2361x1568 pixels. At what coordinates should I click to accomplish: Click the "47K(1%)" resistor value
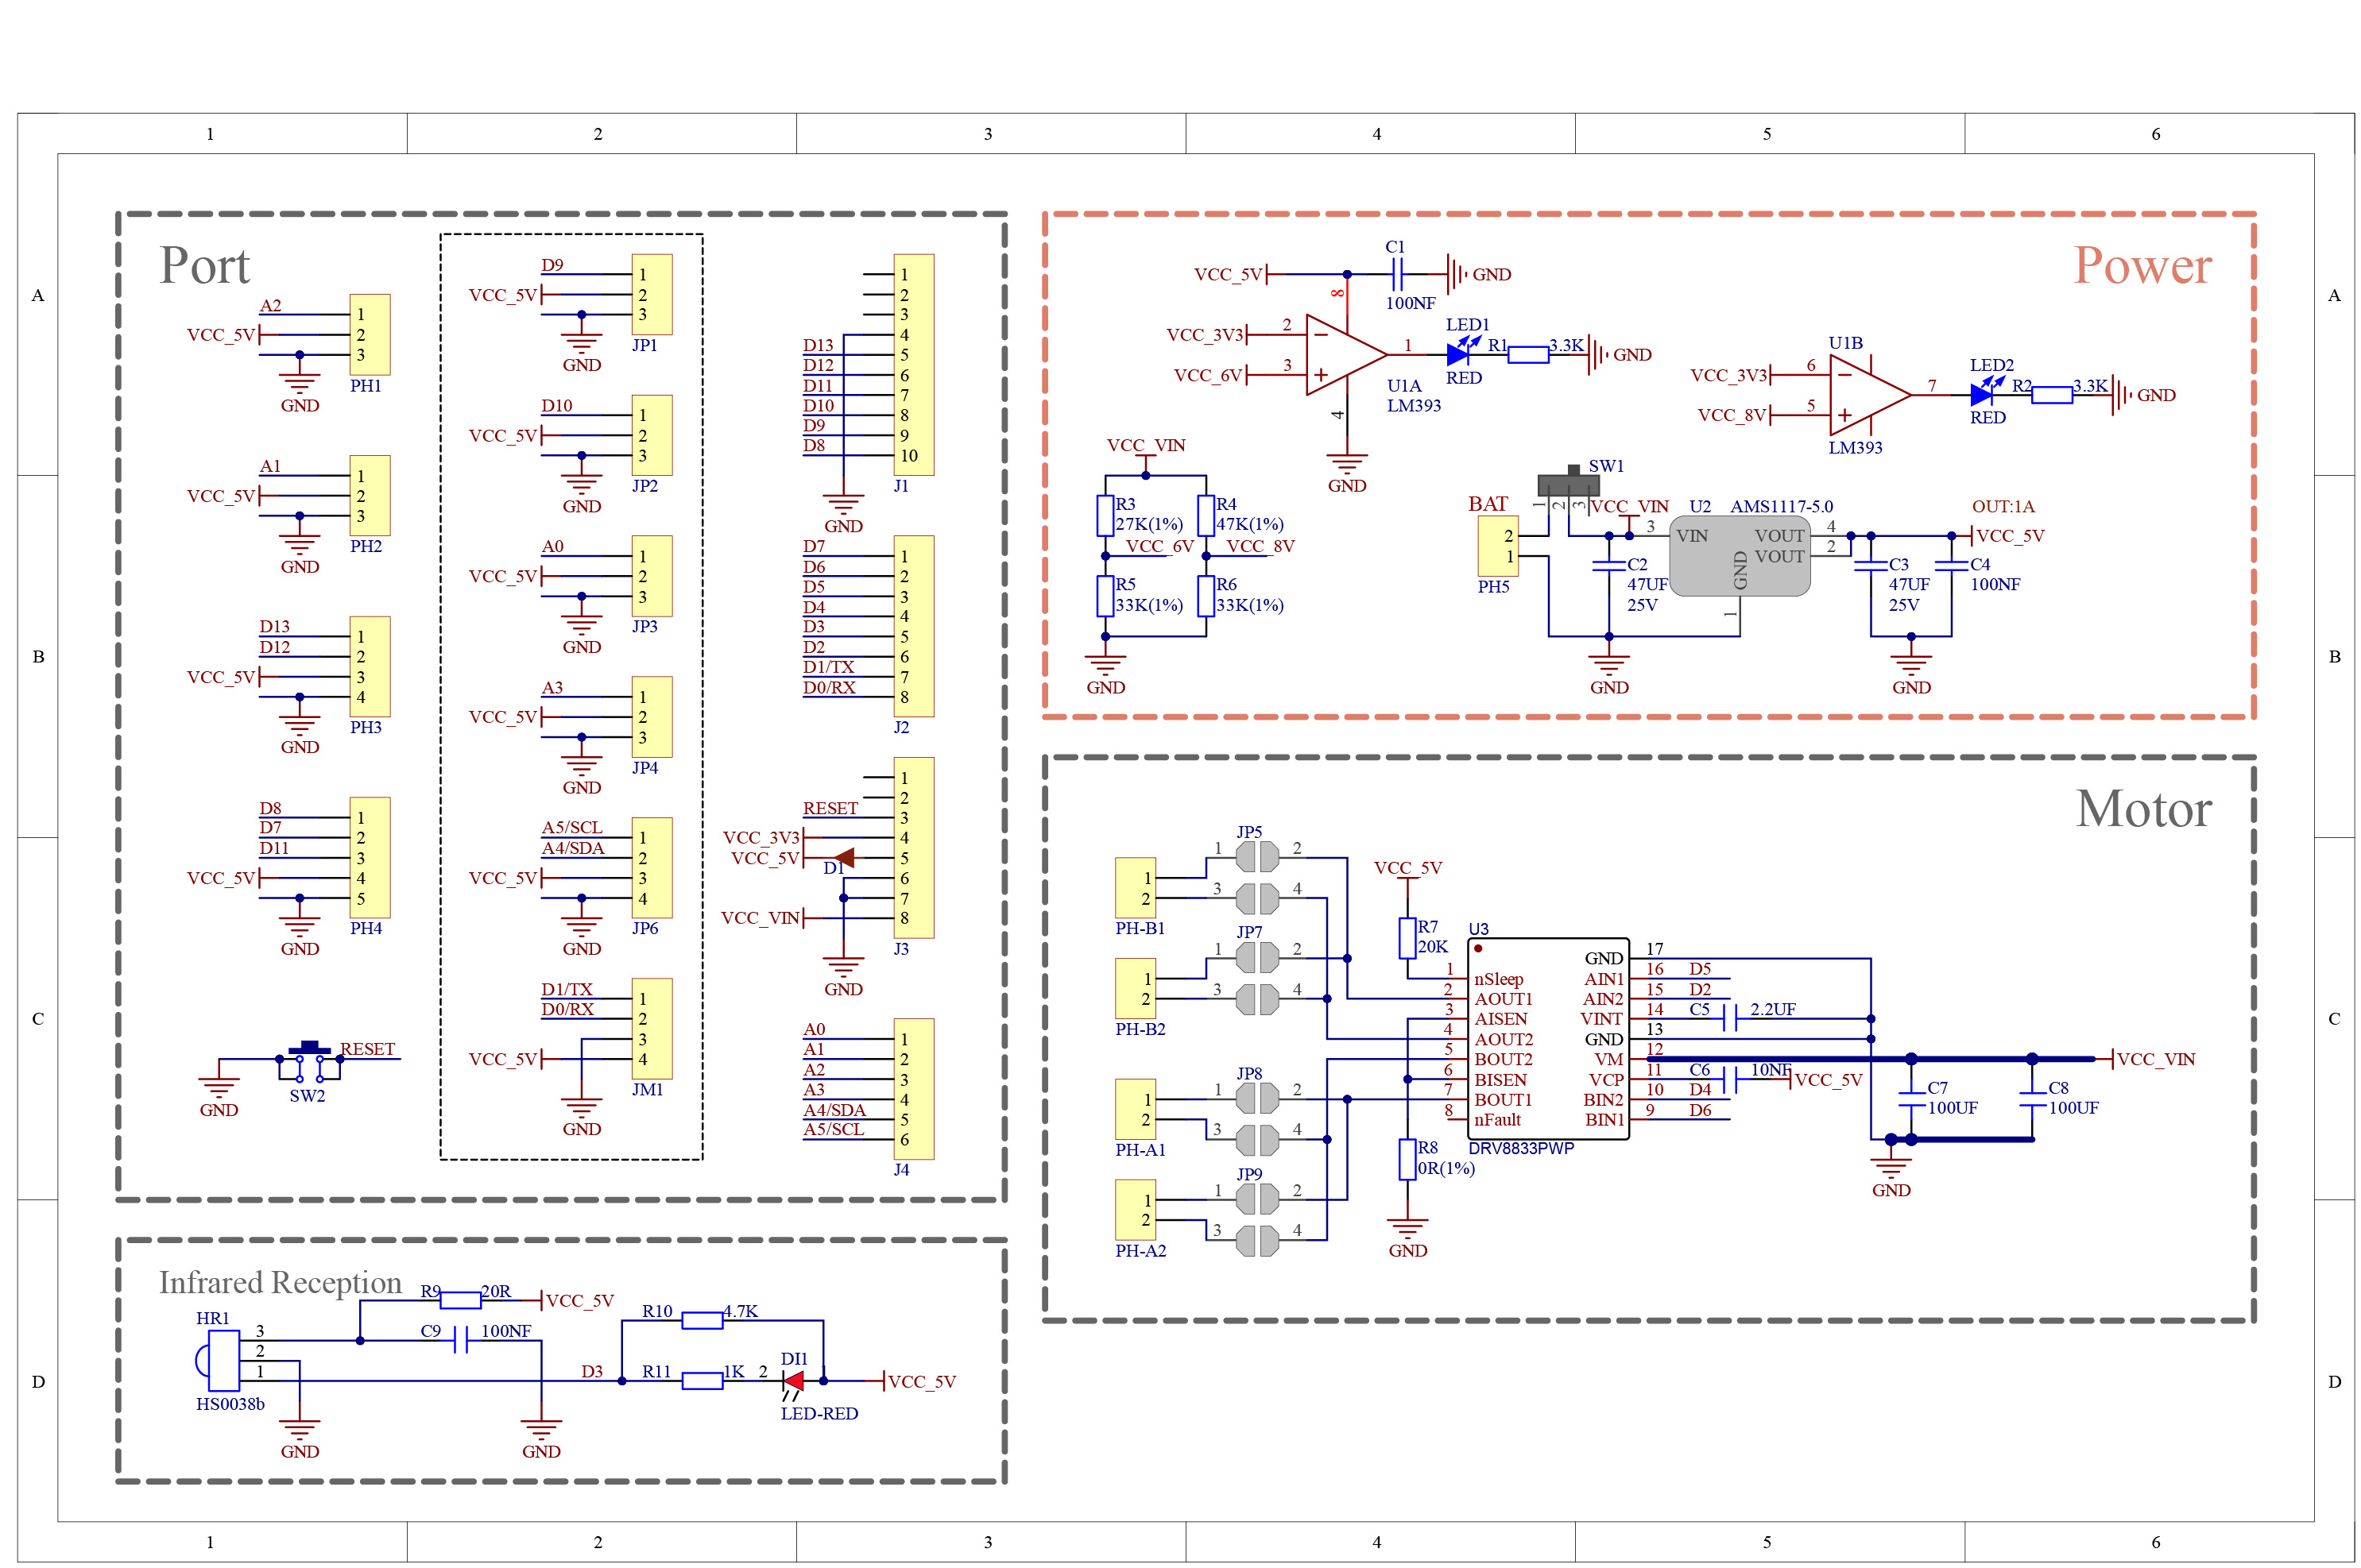(1249, 524)
